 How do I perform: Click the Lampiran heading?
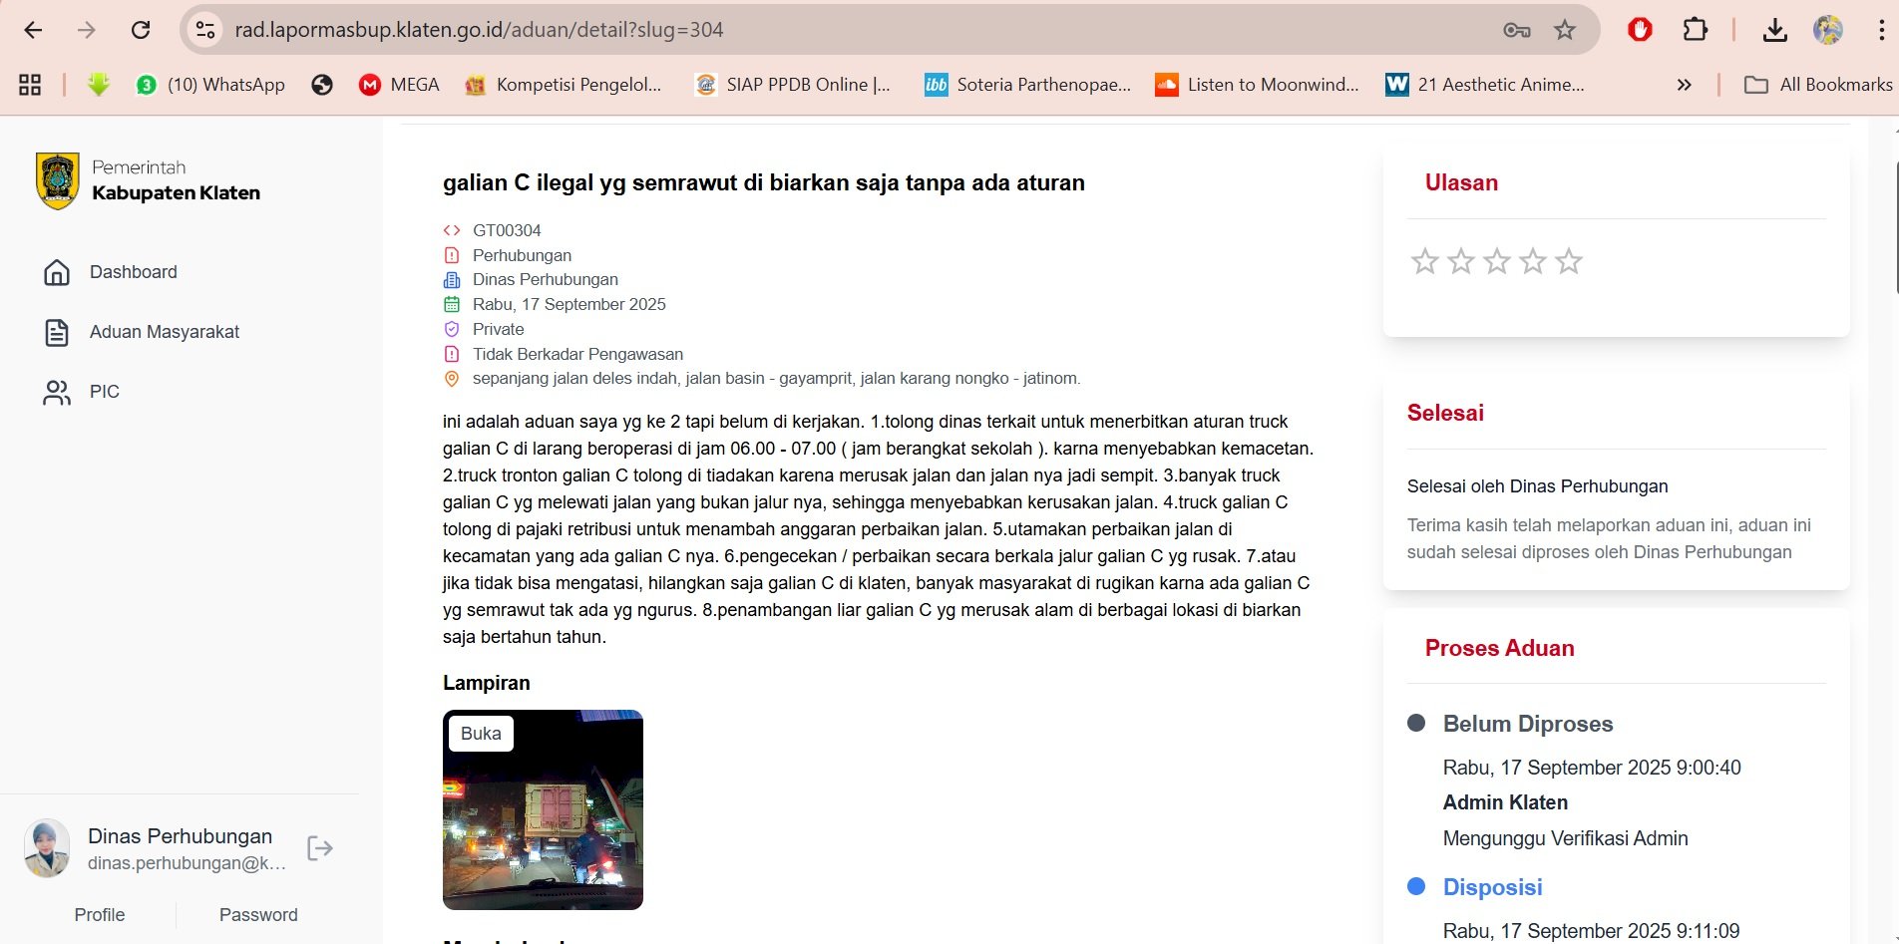487,683
